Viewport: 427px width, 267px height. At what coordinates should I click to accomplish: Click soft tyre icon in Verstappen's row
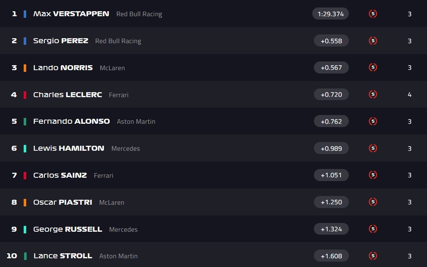[373, 14]
